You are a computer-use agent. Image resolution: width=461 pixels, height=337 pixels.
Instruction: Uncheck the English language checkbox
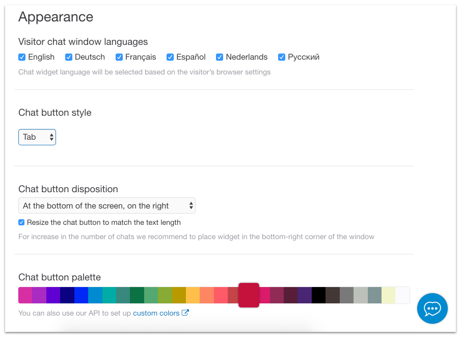tap(22, 57)
